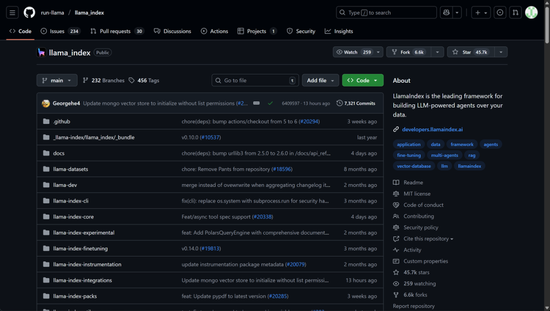The image size is (550, 311).
Task: Open the Projects tab
Action: [x=257, y=31]
